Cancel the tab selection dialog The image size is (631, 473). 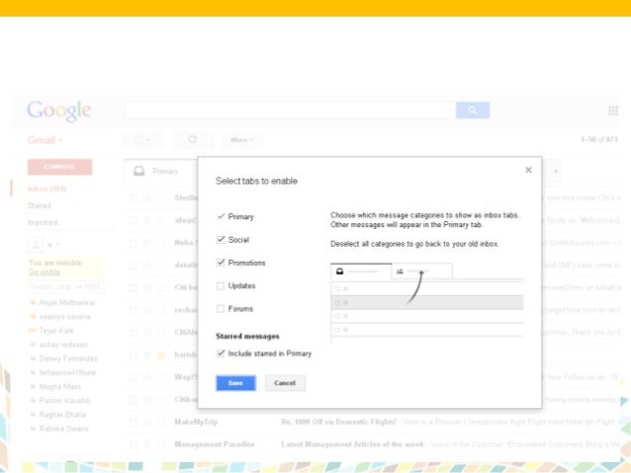[x=285, y=383]
